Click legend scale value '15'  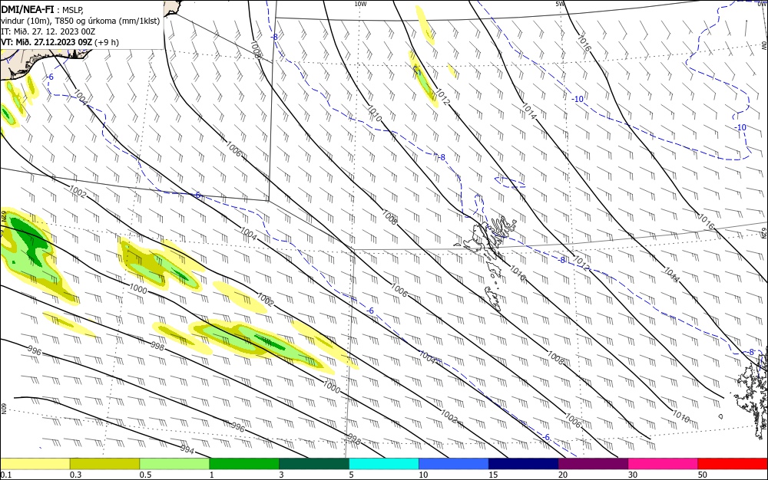493,475
